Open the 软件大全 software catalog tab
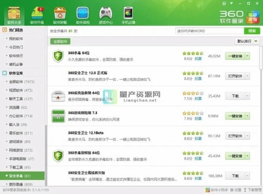This screenshot has width=263, height=194. pyautogui.click(x=14, y=16)
